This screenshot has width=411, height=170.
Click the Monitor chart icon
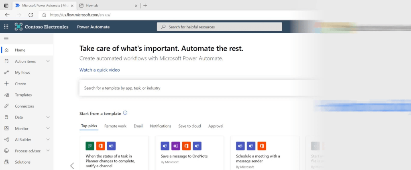[6, 128]
